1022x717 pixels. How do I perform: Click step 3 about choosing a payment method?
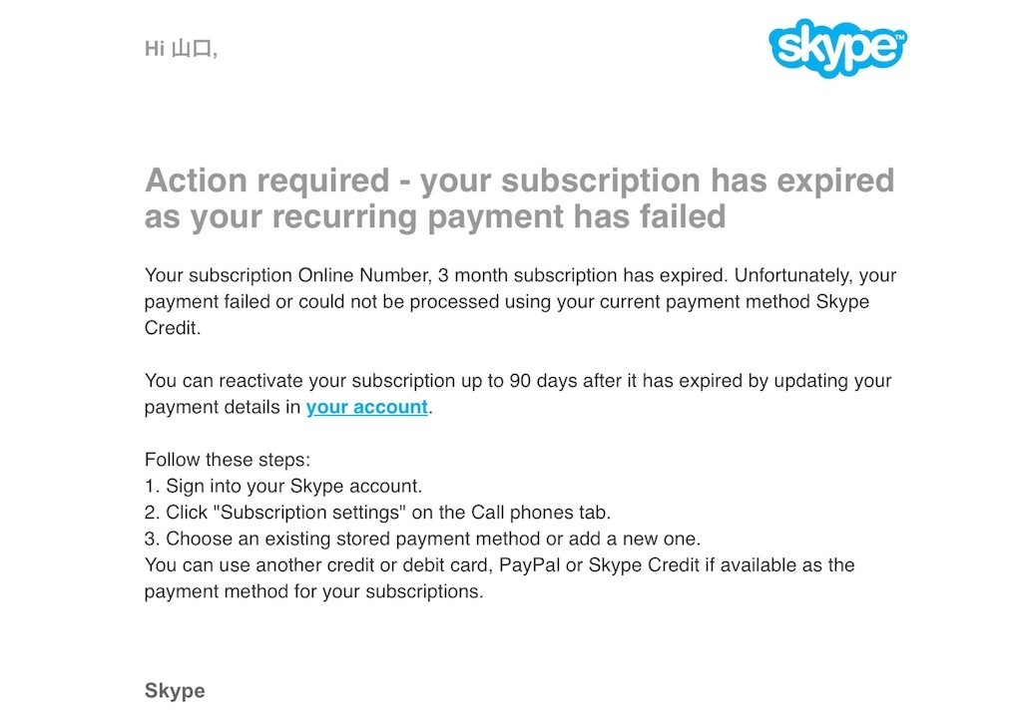tap(422, 539)
